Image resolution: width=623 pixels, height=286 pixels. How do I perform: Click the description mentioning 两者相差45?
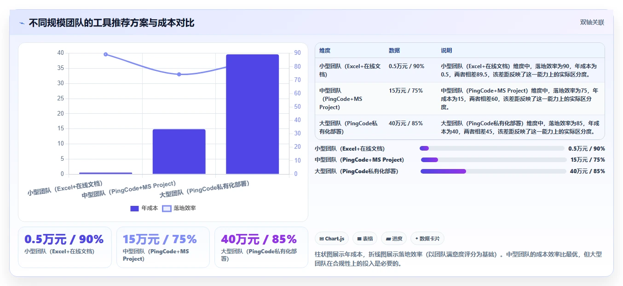click(520, 128)
